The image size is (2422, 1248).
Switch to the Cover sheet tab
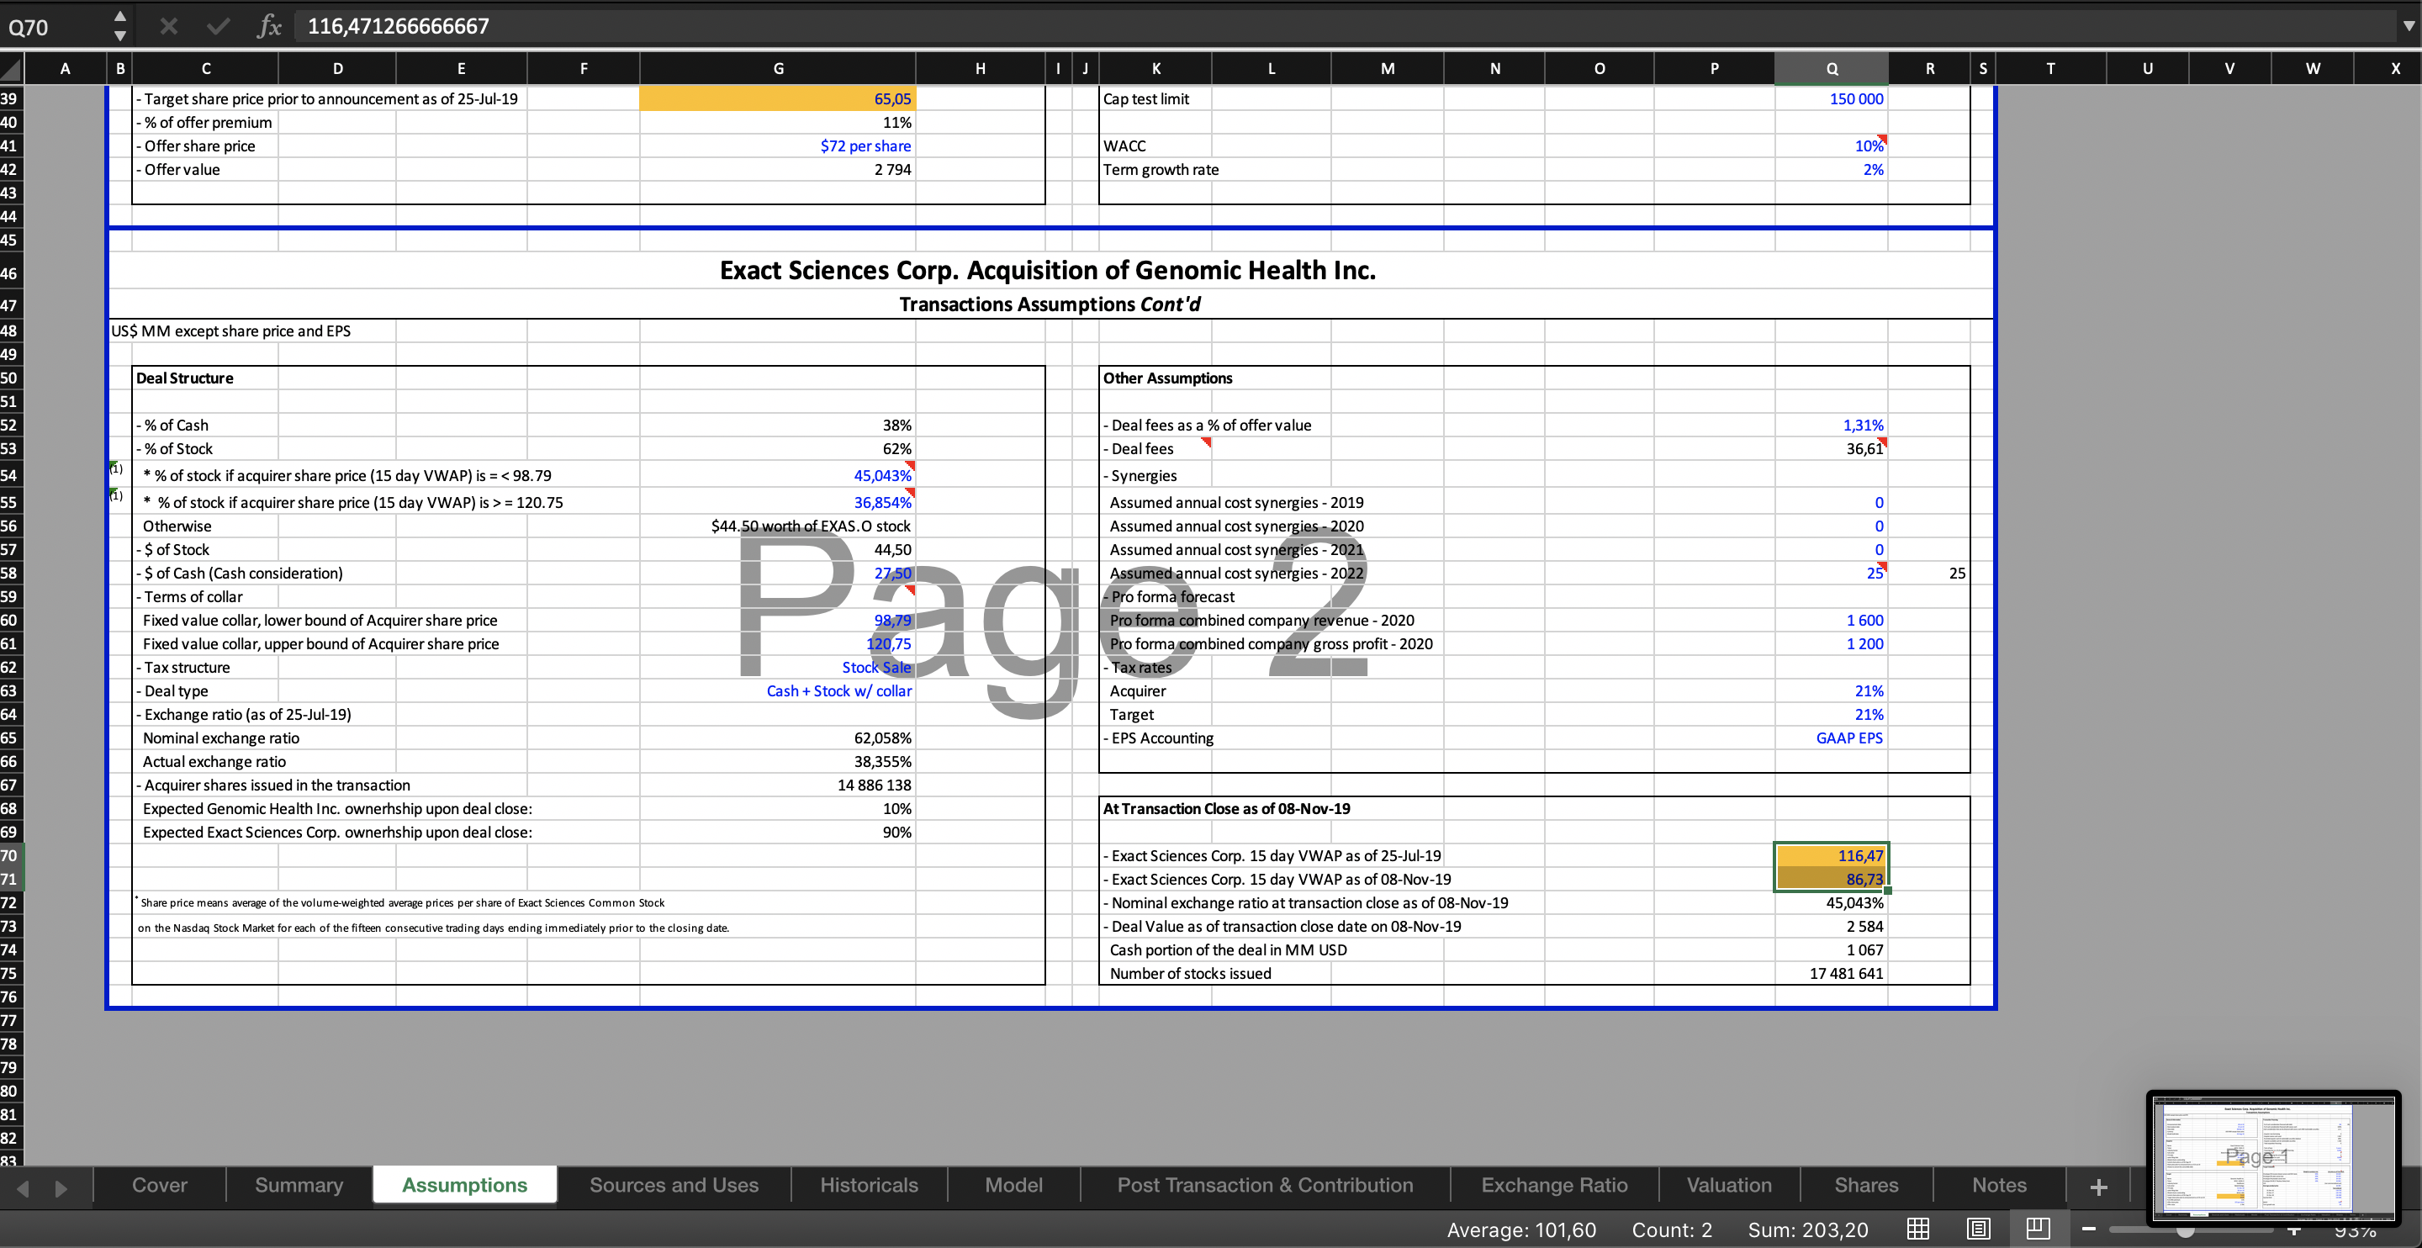[x=160, y=1185]
